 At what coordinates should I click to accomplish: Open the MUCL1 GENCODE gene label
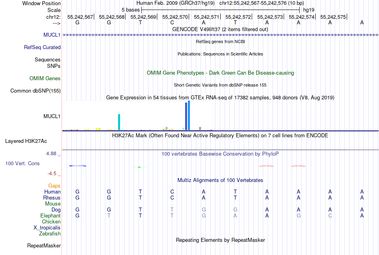[52, 35]
